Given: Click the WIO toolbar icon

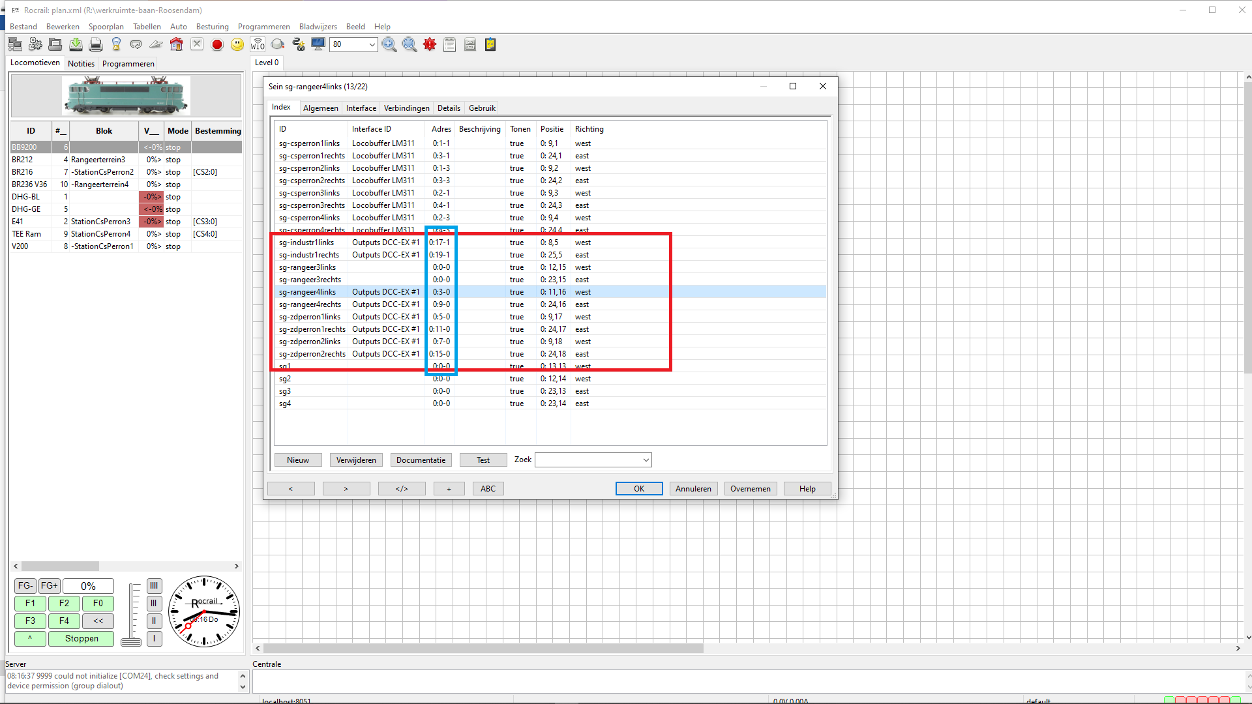Looking at the screenshot, I should [258, 44].
